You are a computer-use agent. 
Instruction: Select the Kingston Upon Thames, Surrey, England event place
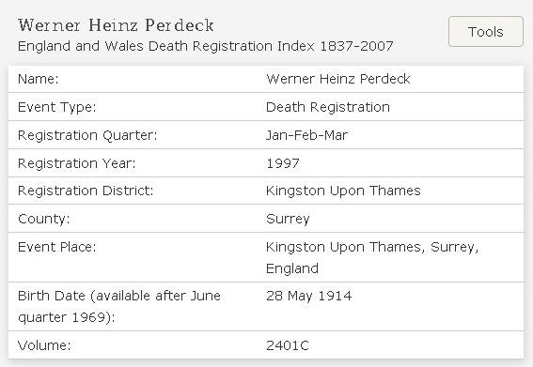(x=372, y=257)
